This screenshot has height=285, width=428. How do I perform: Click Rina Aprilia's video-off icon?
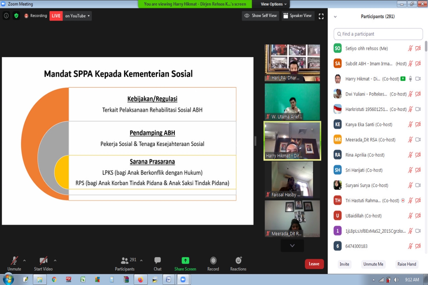tap(418, 155)
